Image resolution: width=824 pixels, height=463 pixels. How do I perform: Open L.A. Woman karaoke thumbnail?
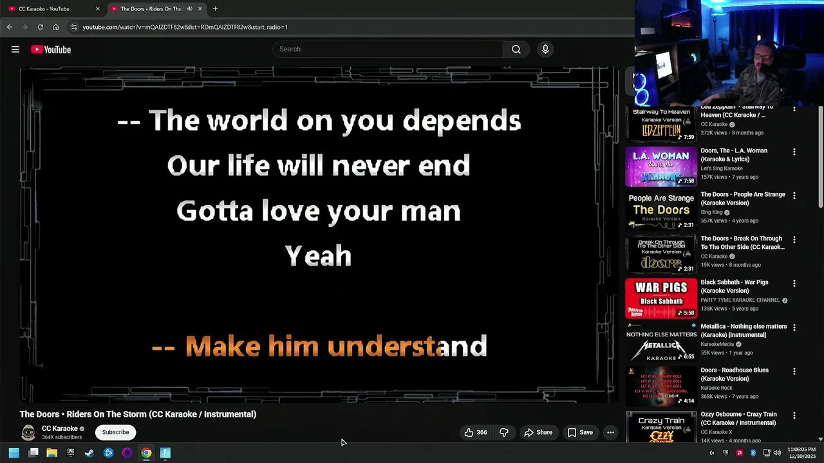point(661,167)
